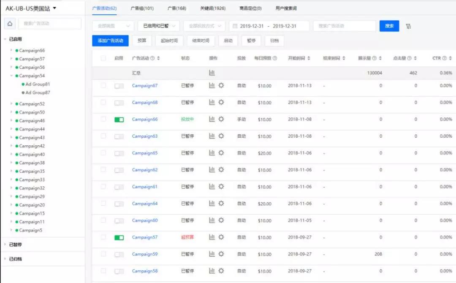Screen dimensions: 456x283
Task: Tick the select-all checkbox in table header
Action: 103,58
